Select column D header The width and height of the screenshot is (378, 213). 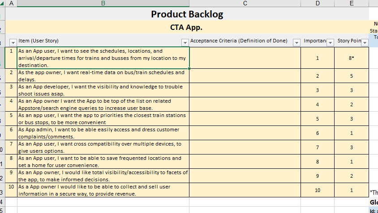(318, 3)
